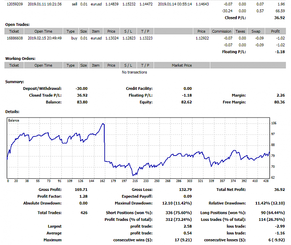Click the Profit Factor value 1.28

click(x=83, y=196)
